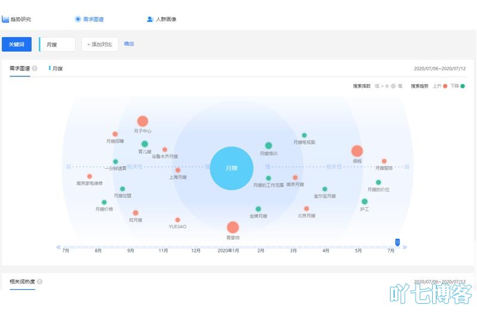477x318 pixels.
Task: Click the 保姆 red bubble
Action: 357,151
